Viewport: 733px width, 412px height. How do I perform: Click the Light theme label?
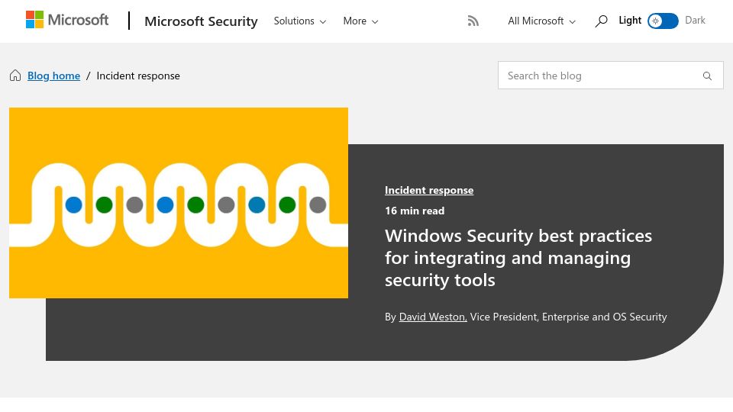pos(630,21)
